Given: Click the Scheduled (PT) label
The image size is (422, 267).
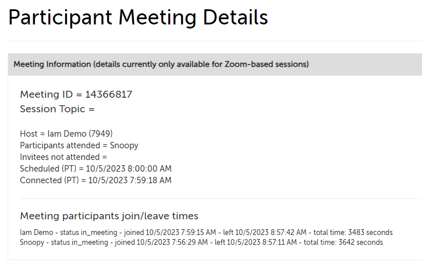Looking at the screenshot, I should tap(48, 169).
